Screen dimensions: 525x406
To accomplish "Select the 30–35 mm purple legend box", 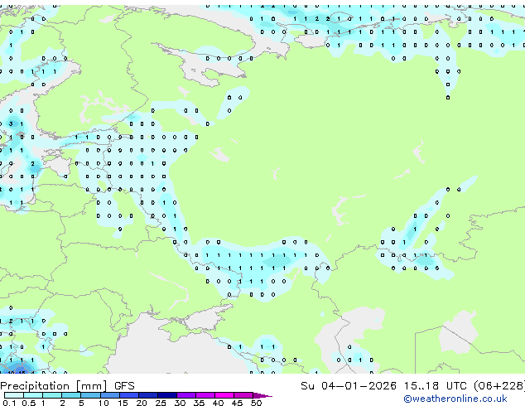I will coord(186,395).
